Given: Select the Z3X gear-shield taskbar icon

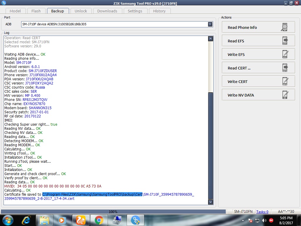Looking at the screenshot, I should [136, 220].
